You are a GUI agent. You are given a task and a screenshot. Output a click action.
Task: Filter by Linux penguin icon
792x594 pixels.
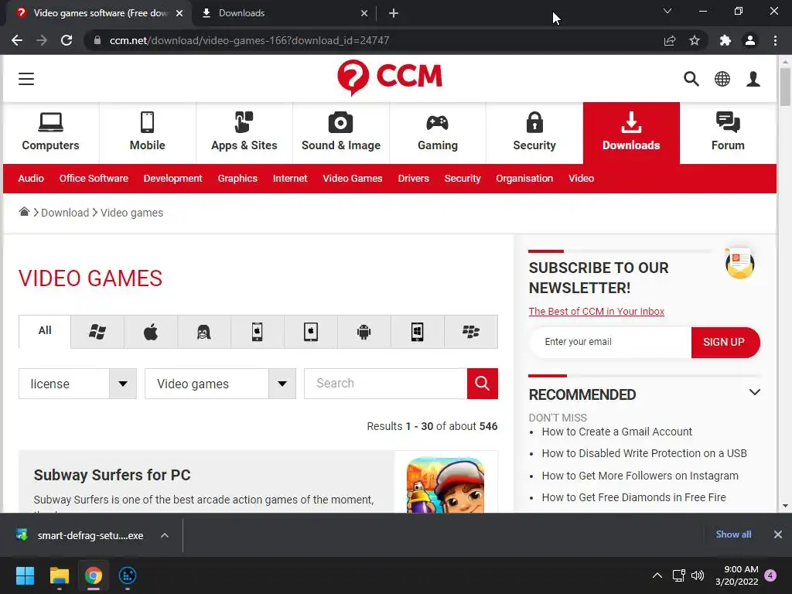(x=204, y=332)
